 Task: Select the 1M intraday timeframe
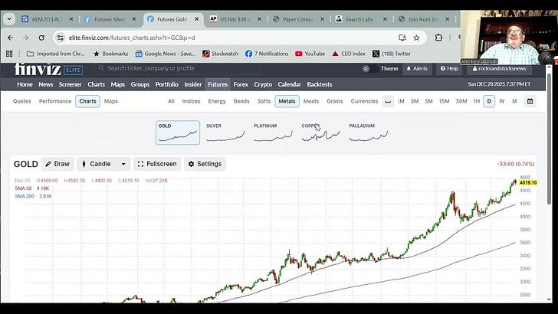tap(401, 101)
